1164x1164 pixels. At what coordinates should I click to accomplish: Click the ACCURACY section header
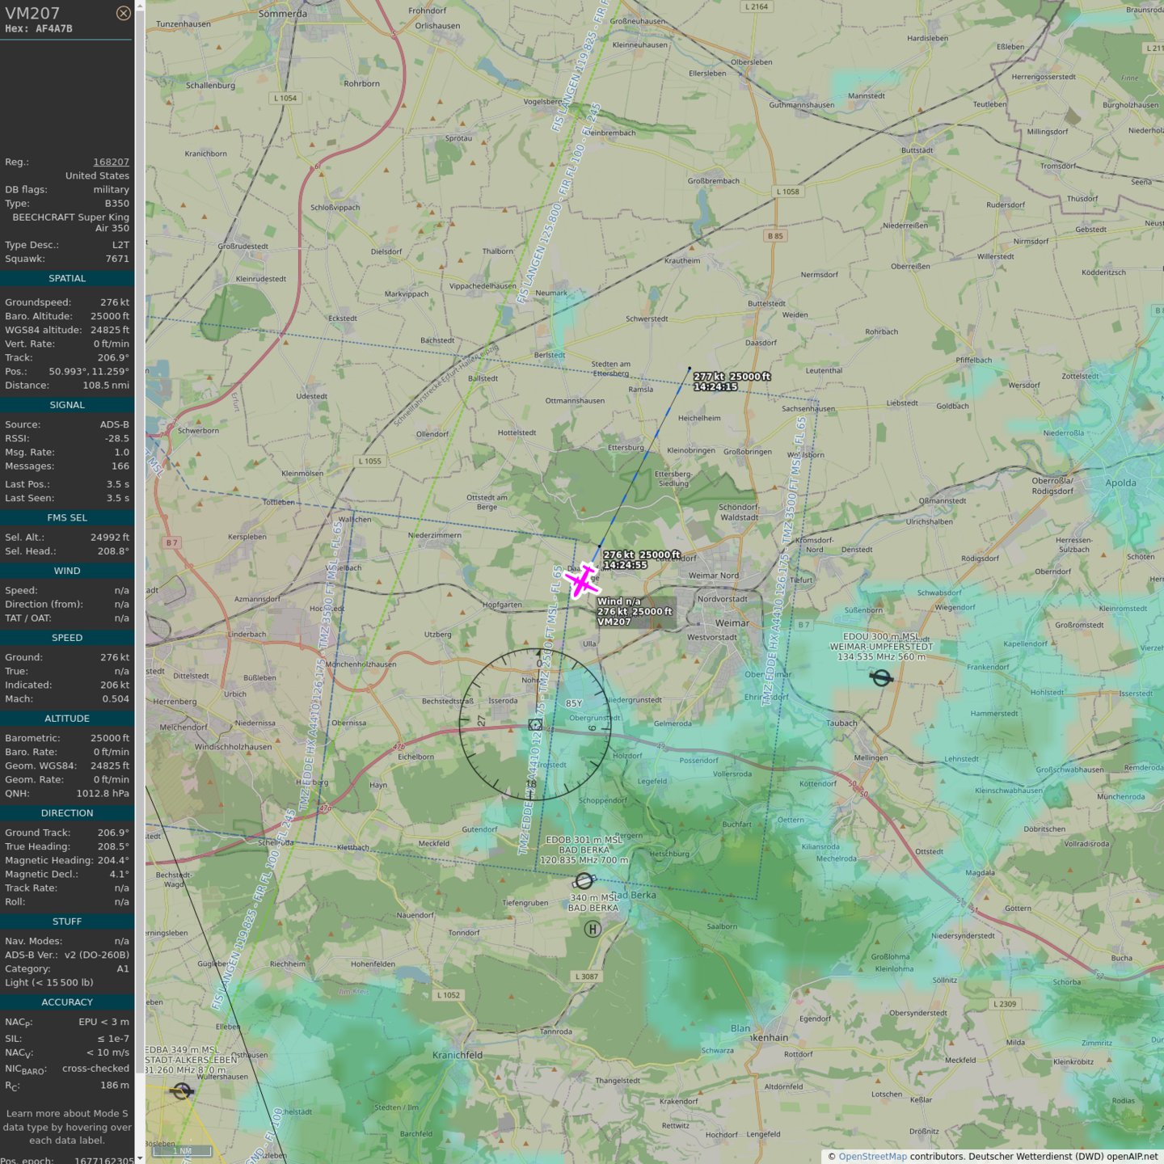coord(67,1002)
